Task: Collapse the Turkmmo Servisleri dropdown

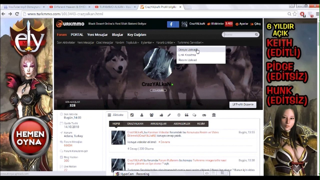Action: 190,43
